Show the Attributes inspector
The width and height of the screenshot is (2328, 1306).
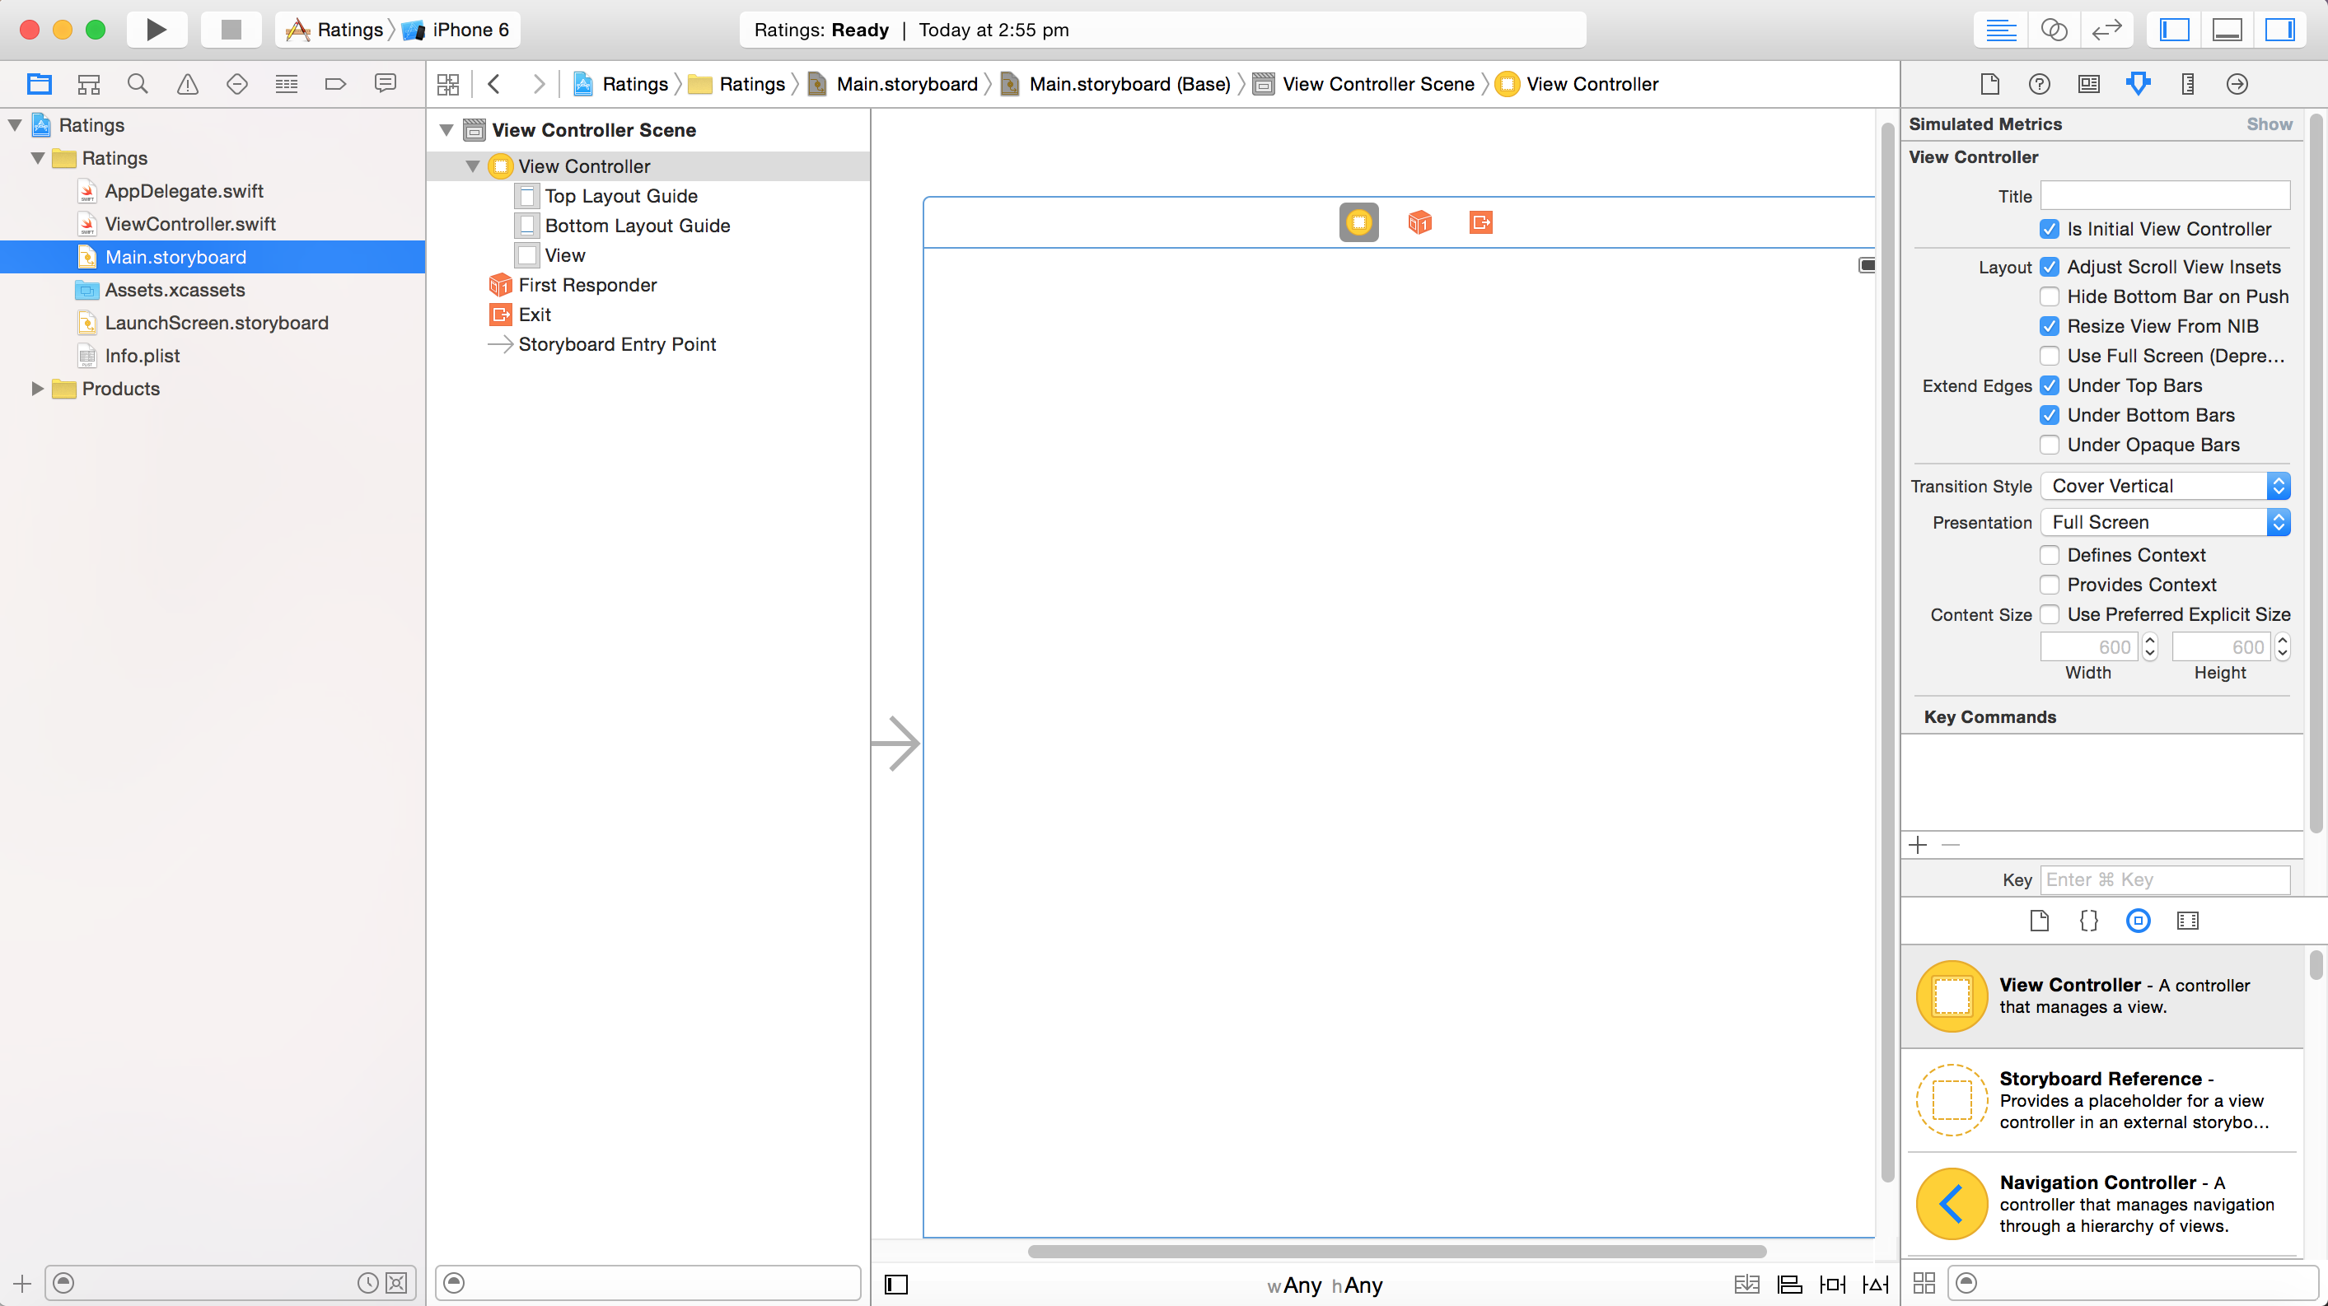point(2139,84)
